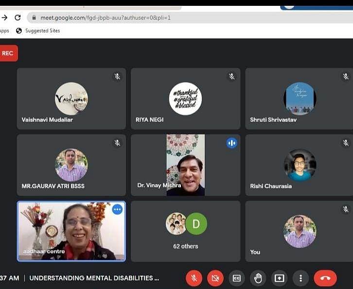353x289 pixels.
Task: Open options on aadhaar centre tile
Action: point(117,210)
